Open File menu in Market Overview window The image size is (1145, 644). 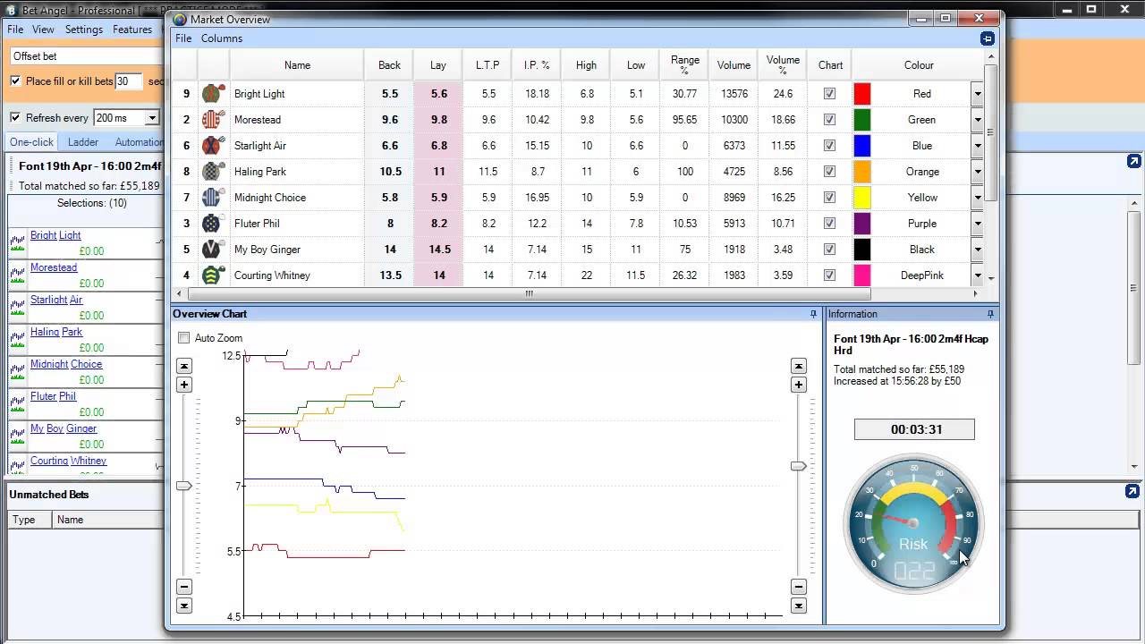tap(183, 38)
